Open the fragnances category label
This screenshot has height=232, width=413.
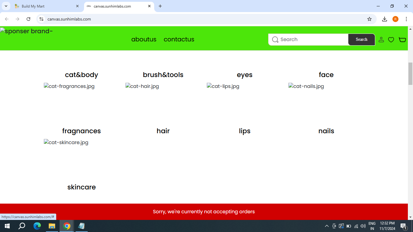click(x=82, y=131)
